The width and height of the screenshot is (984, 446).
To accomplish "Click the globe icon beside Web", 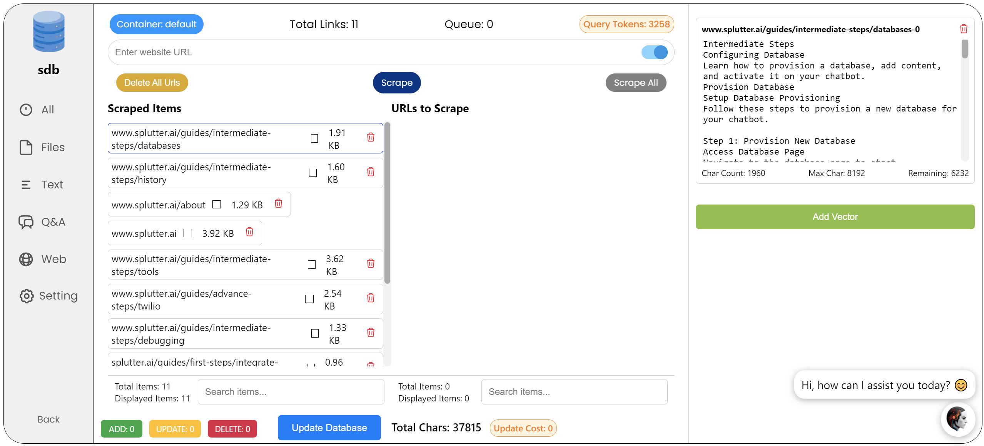I will point(26,259).
